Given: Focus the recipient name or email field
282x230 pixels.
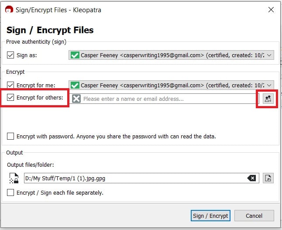Looking at the screenshot, I should pos(165,99).
